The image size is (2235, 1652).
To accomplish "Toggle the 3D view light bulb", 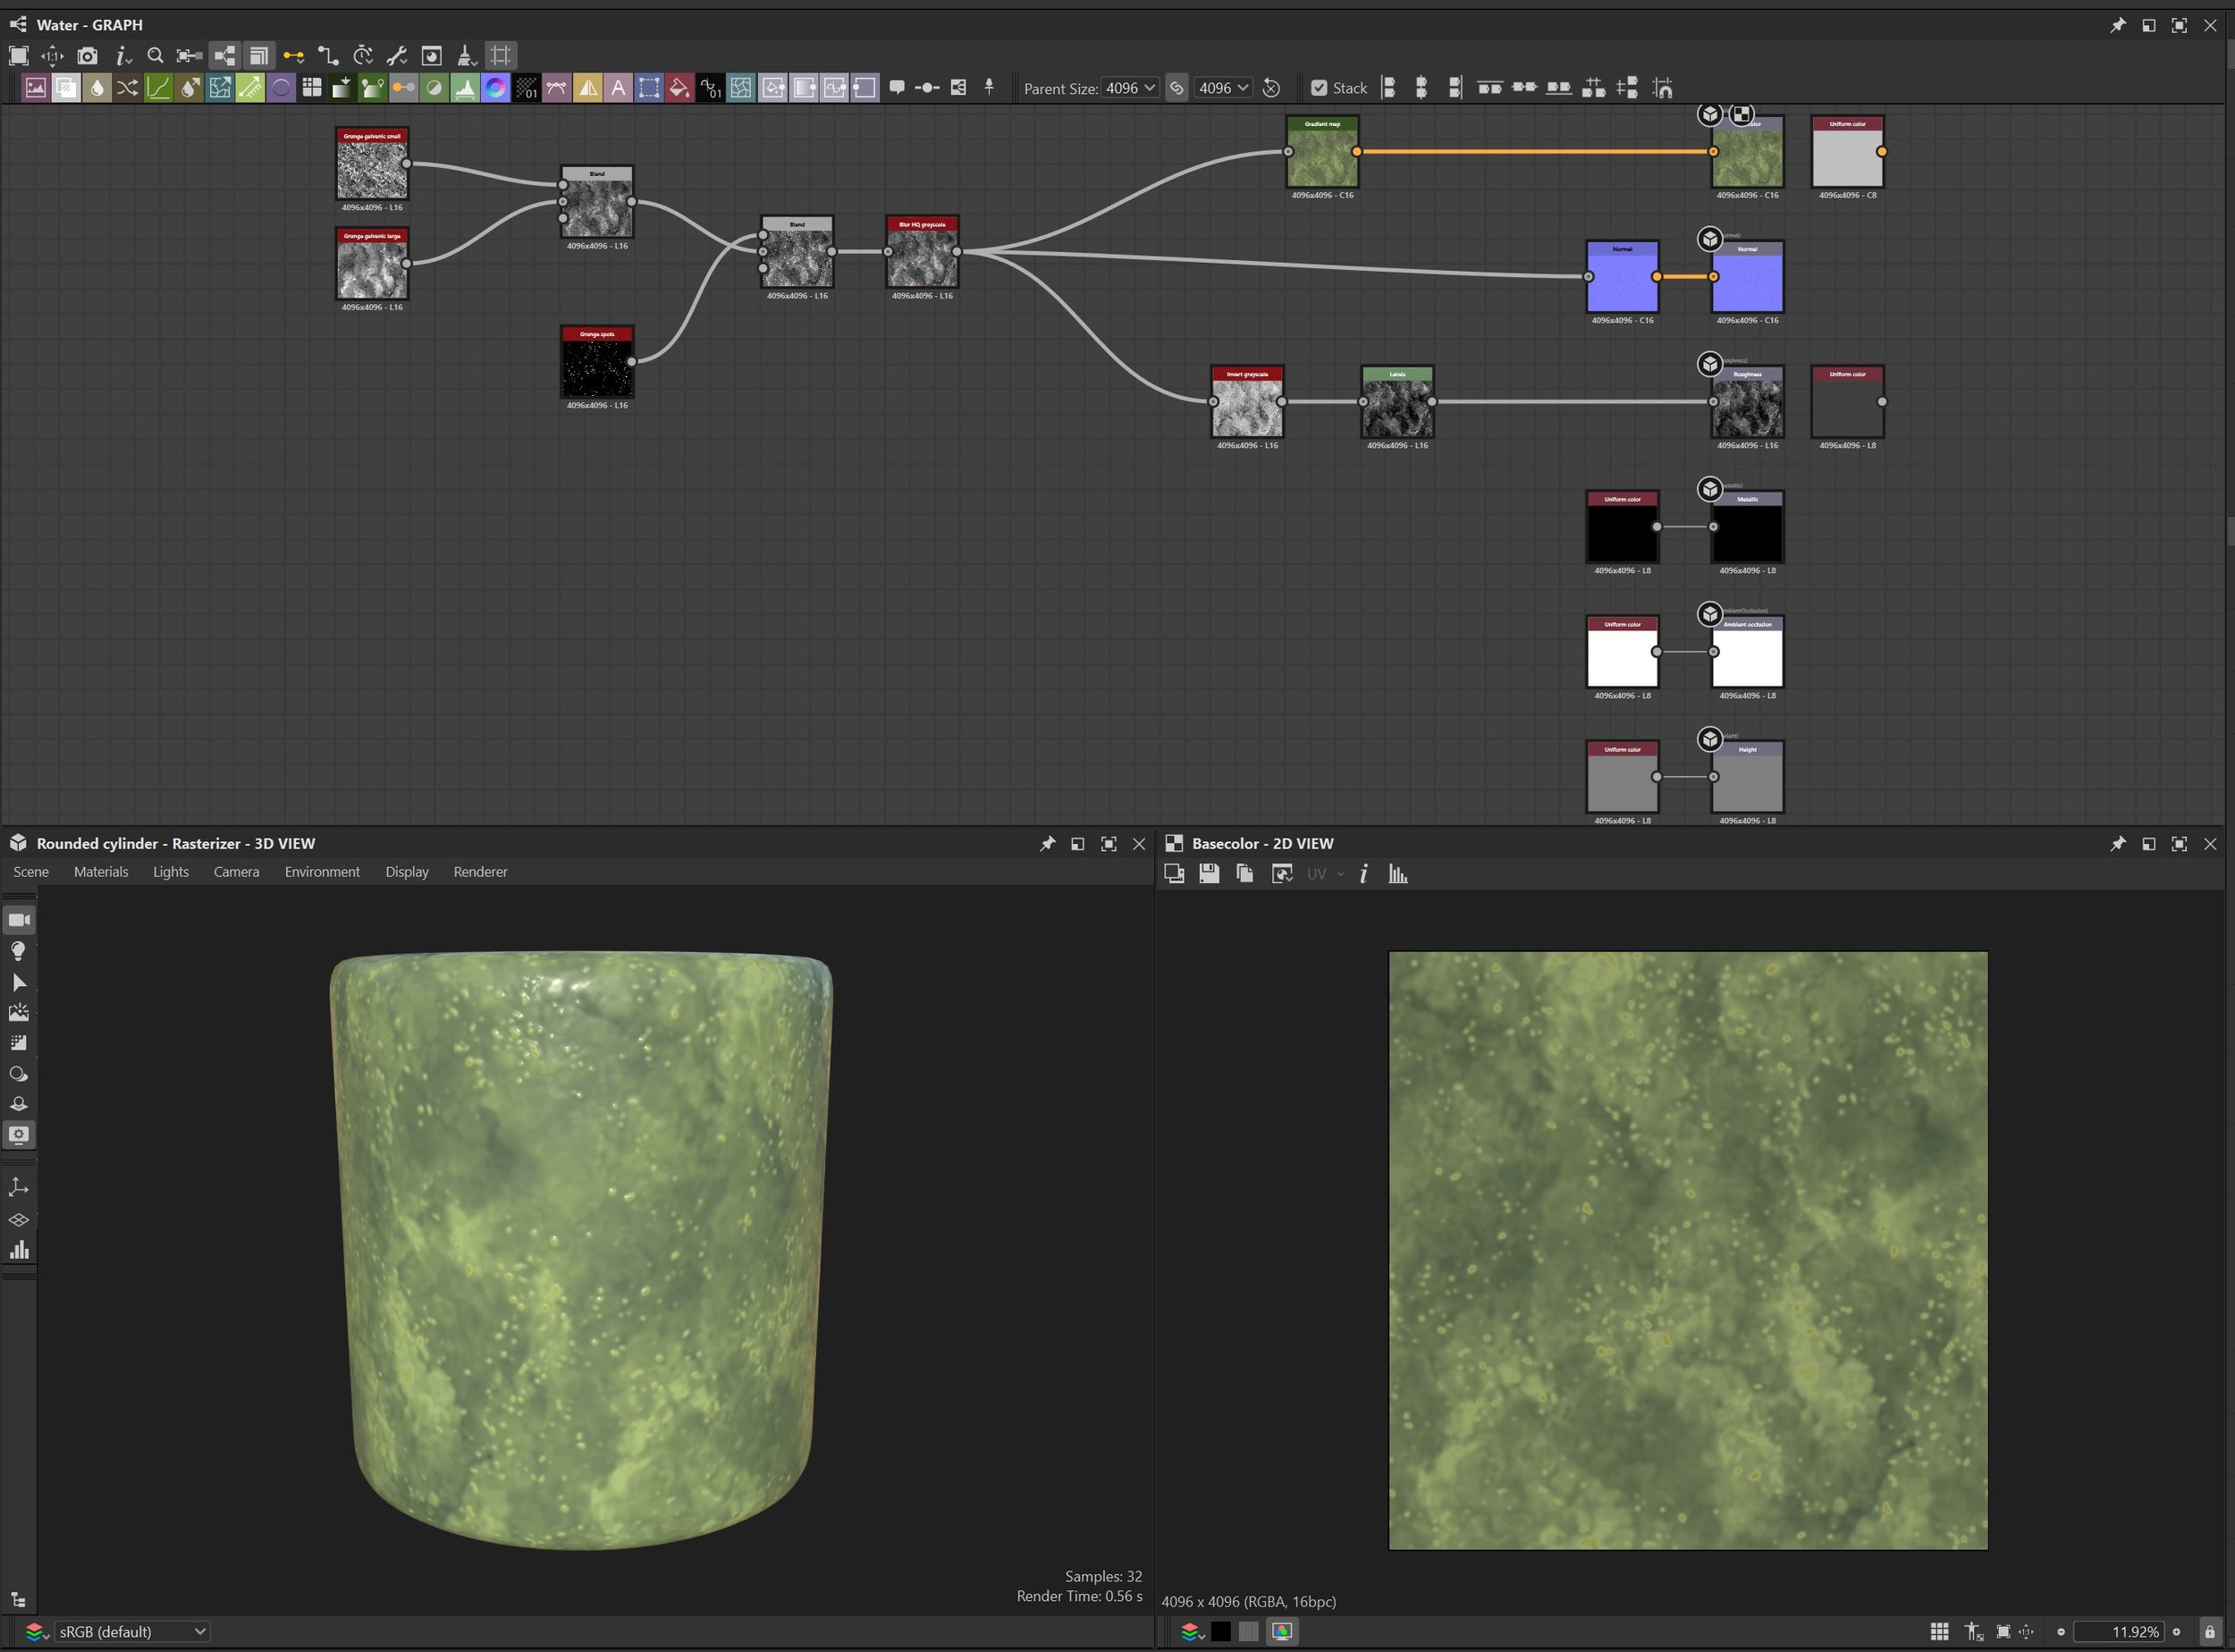I will pos(19,951).
